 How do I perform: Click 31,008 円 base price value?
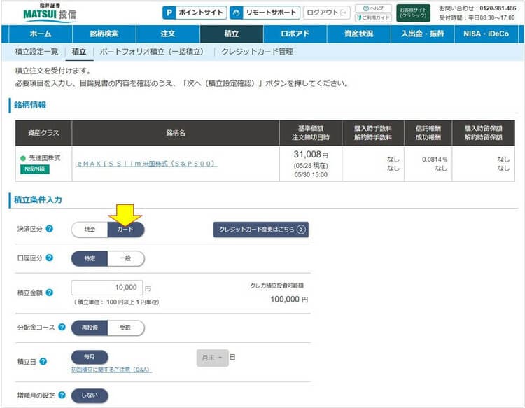click(x=311, y=154)
